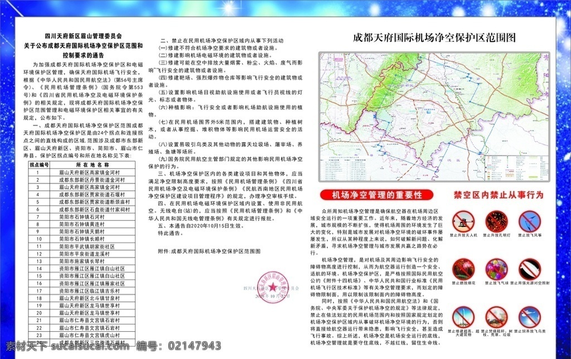
Task: Click turning point number 20 in the table
Action: (39, 313)
